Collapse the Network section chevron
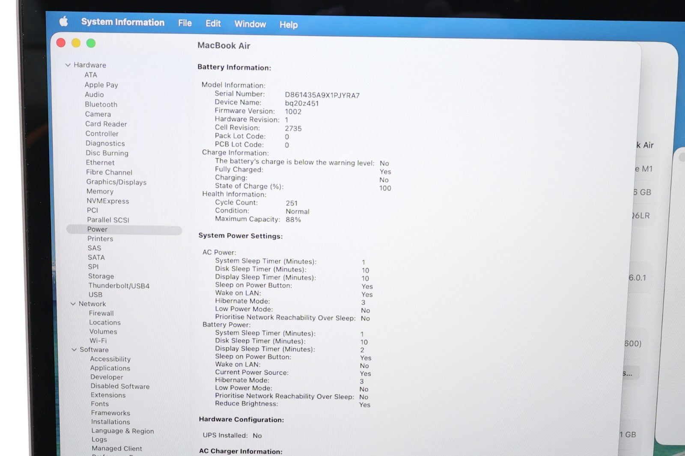Image resolution: width=685 pixels, height=456 pixels. coord(73,304)
